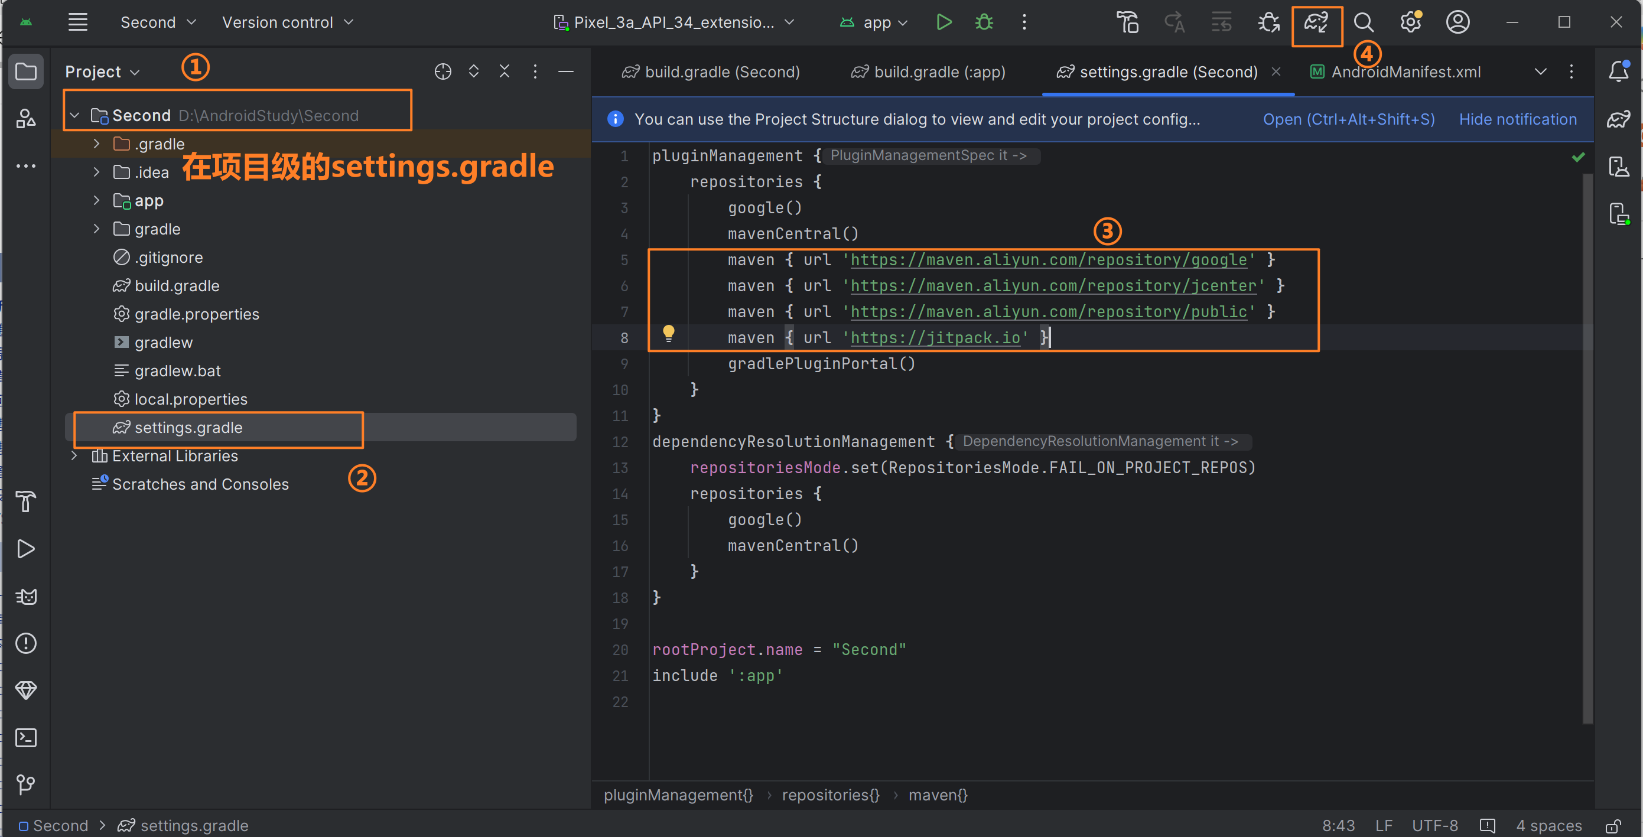This screenshot has width=1643, height=837.
Task: Click the Debug app bug icon
Action: tap(984, 22)
